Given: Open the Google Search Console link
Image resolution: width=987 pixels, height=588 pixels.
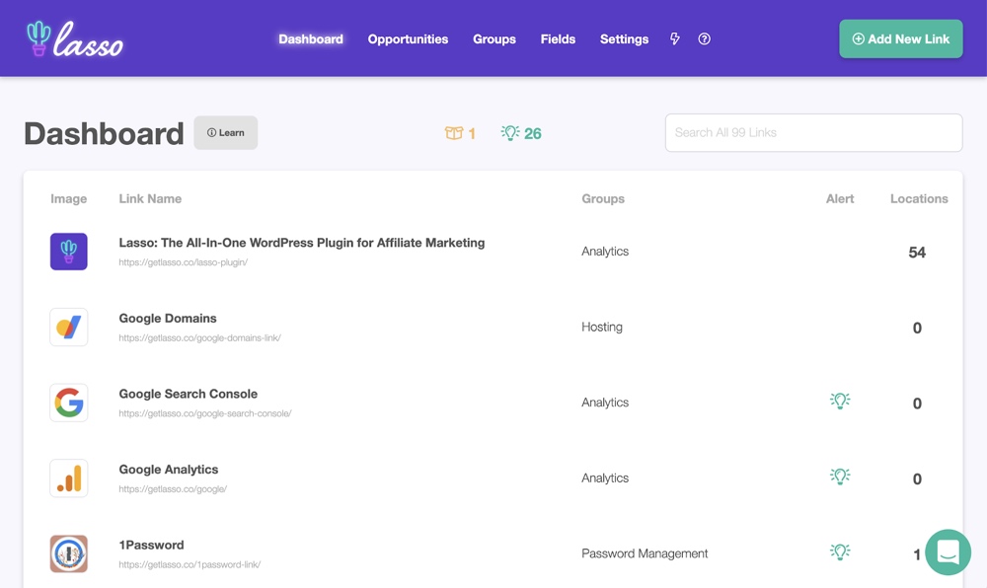Looking at the screenshot, I should pos(189,394).
